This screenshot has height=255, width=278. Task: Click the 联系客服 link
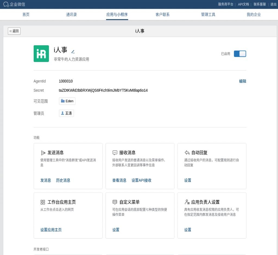[260, 4]
